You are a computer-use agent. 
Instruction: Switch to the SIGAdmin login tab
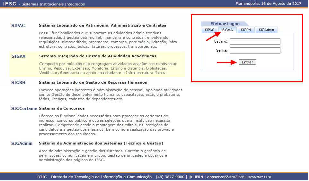coord(266,30)
